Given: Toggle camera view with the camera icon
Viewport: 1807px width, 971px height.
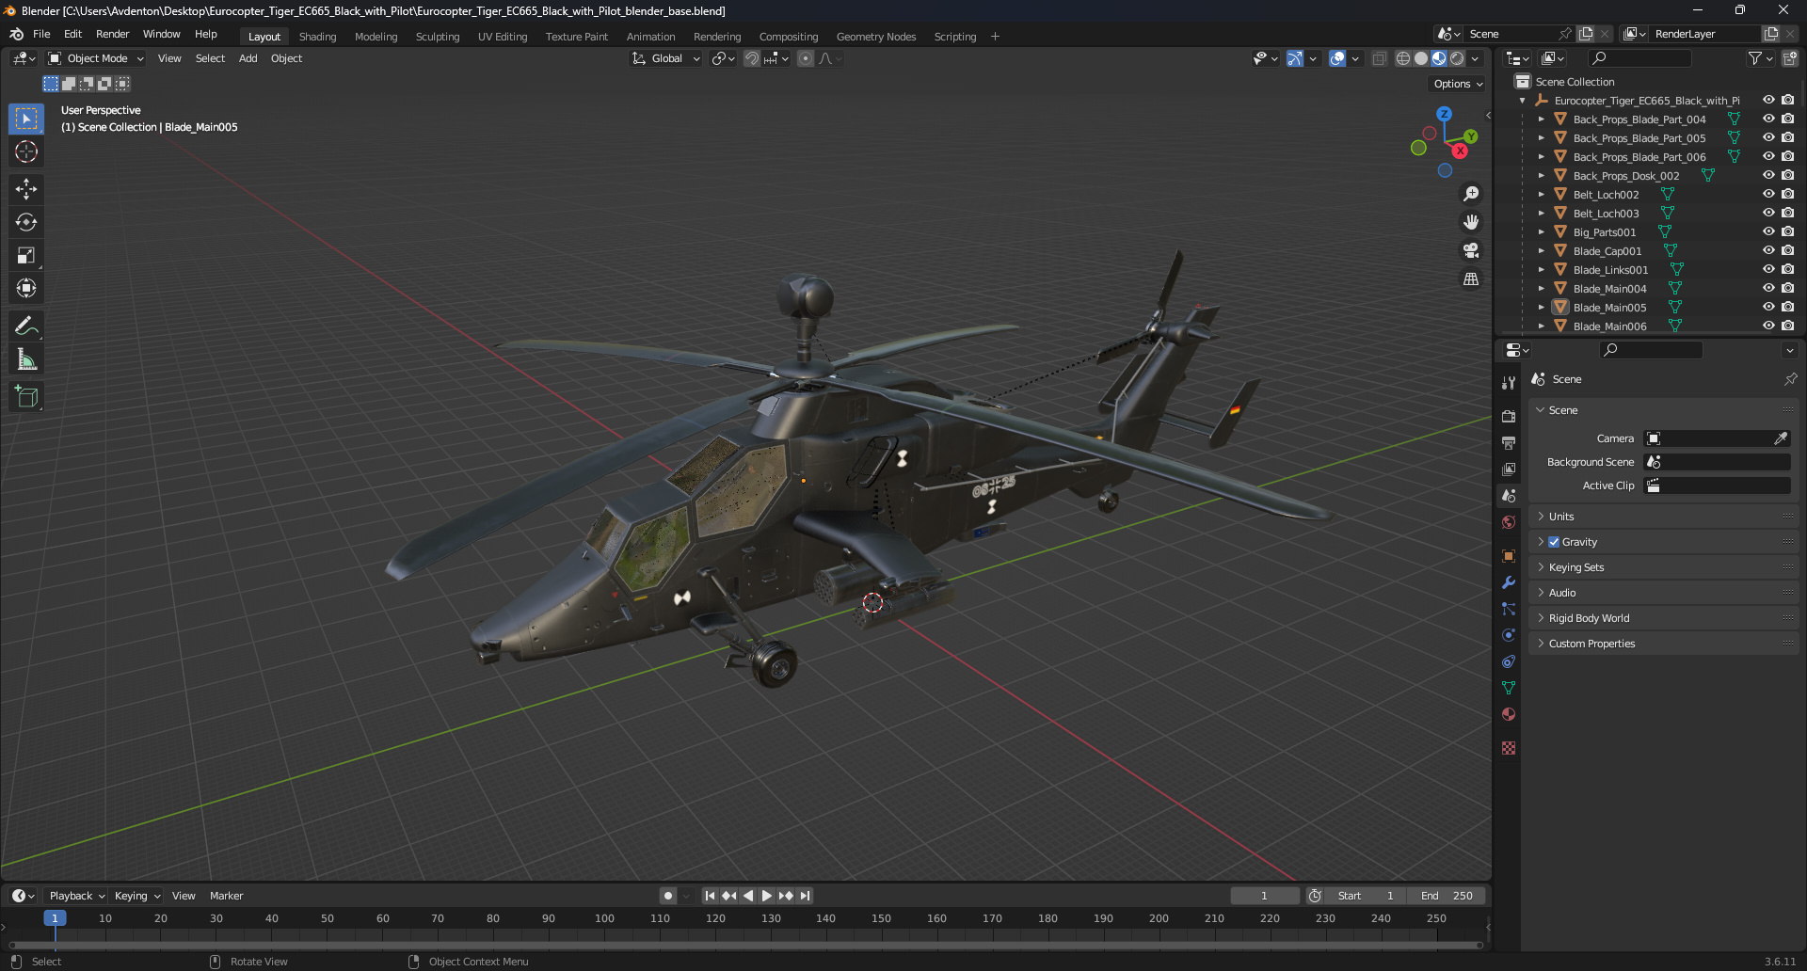Looking at the screenshot, I should pos(1471,250).
